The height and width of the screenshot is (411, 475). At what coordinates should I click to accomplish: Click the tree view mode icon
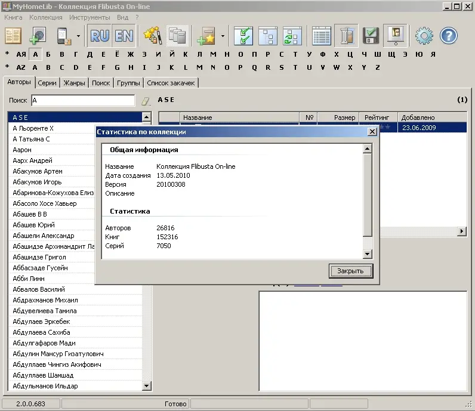coord(268,36)
